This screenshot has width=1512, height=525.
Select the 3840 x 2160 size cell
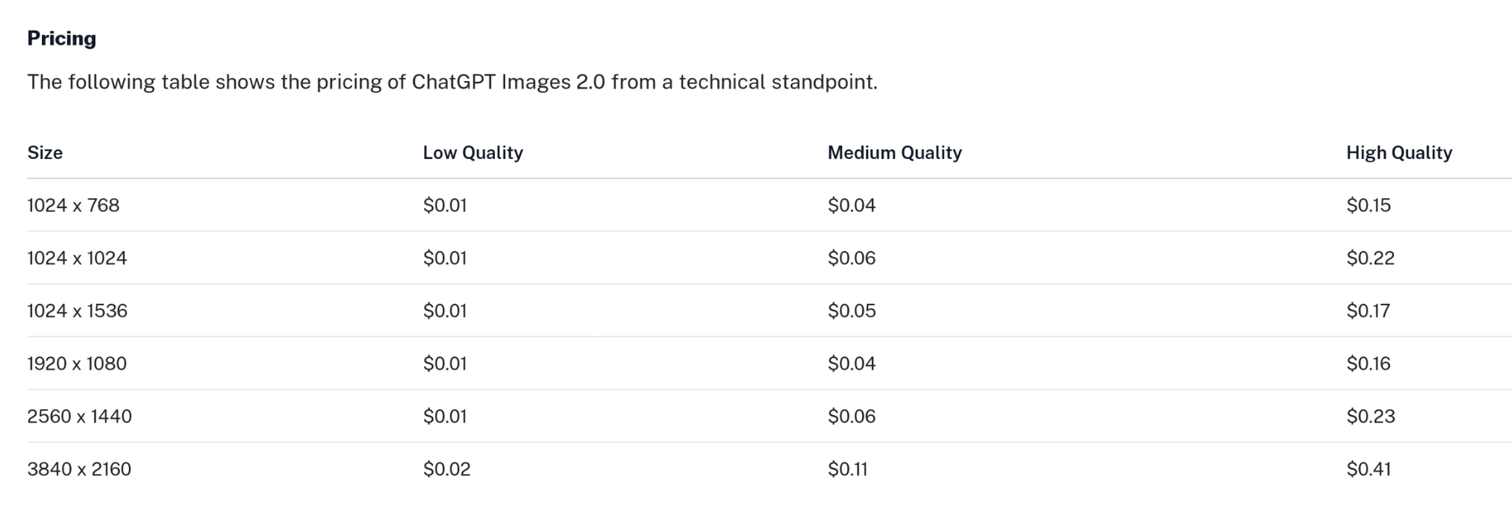coord(79,469)
